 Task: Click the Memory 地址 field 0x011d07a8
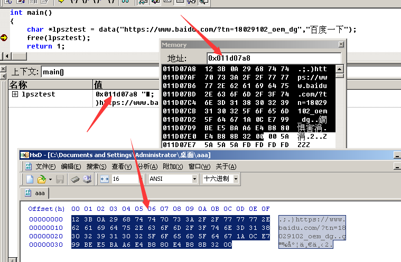pyautogui.click(x=274, y=58)
